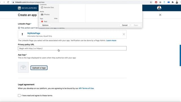Open the Chrome profile avatar in toolbar
The height and width of the screenshot is (102, 181).
click(x=177, y=2)
